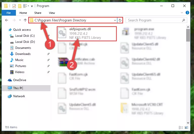The width and height of the screenshot is (194, 134).
Task: Click the Downloads blue arrow icon
Action: pos(12,54)
